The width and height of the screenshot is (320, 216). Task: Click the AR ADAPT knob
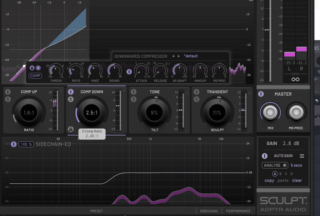[180, 70]
